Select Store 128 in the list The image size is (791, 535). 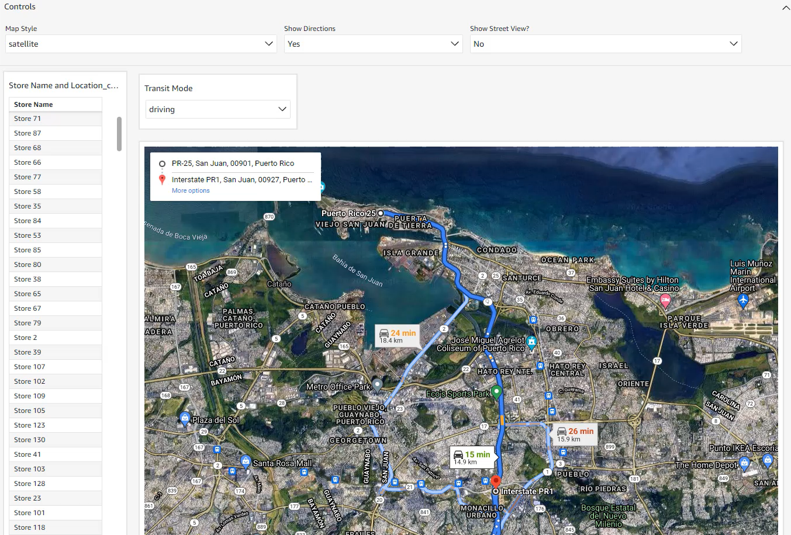click(56, 484)
